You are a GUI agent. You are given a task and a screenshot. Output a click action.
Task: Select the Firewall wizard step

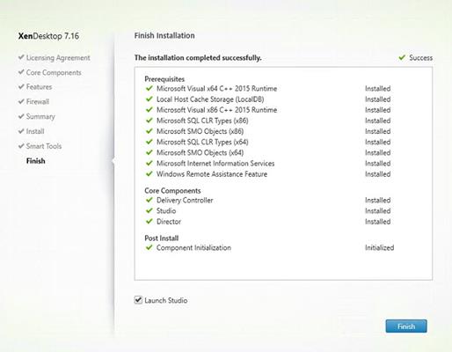[x=38, y=101]
